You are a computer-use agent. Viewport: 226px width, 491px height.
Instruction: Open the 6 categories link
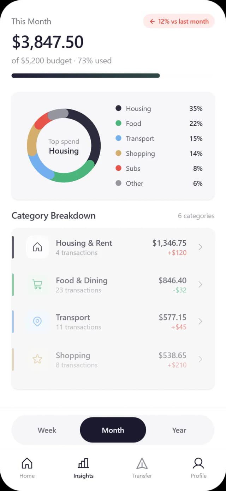(196, 216)
